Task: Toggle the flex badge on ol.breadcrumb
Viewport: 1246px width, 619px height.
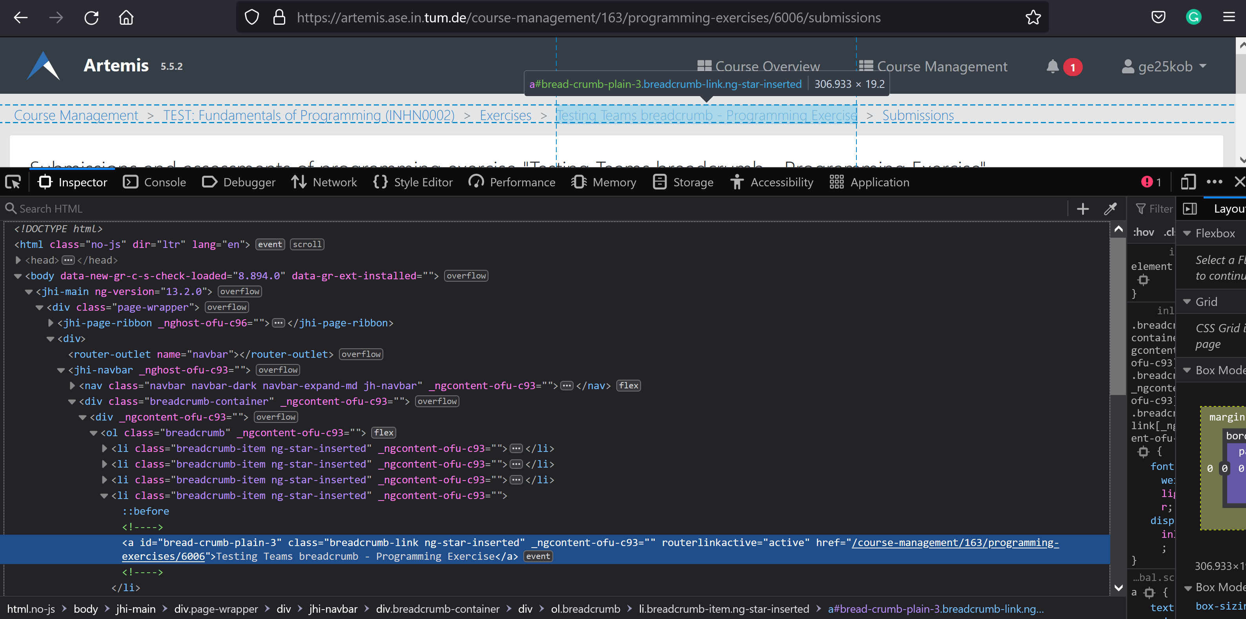Action: pos(383,432)
